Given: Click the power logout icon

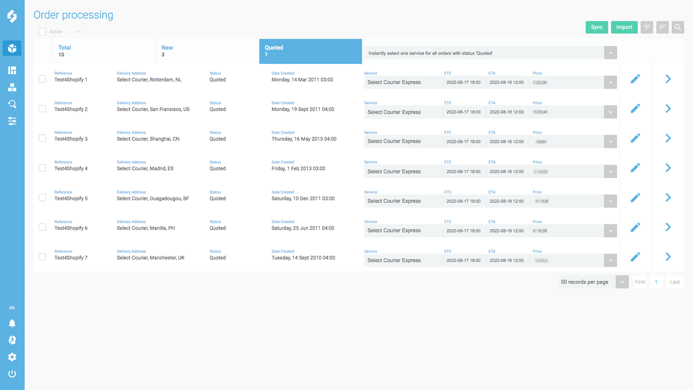Looking at the screenshot, I should point(12,374).
